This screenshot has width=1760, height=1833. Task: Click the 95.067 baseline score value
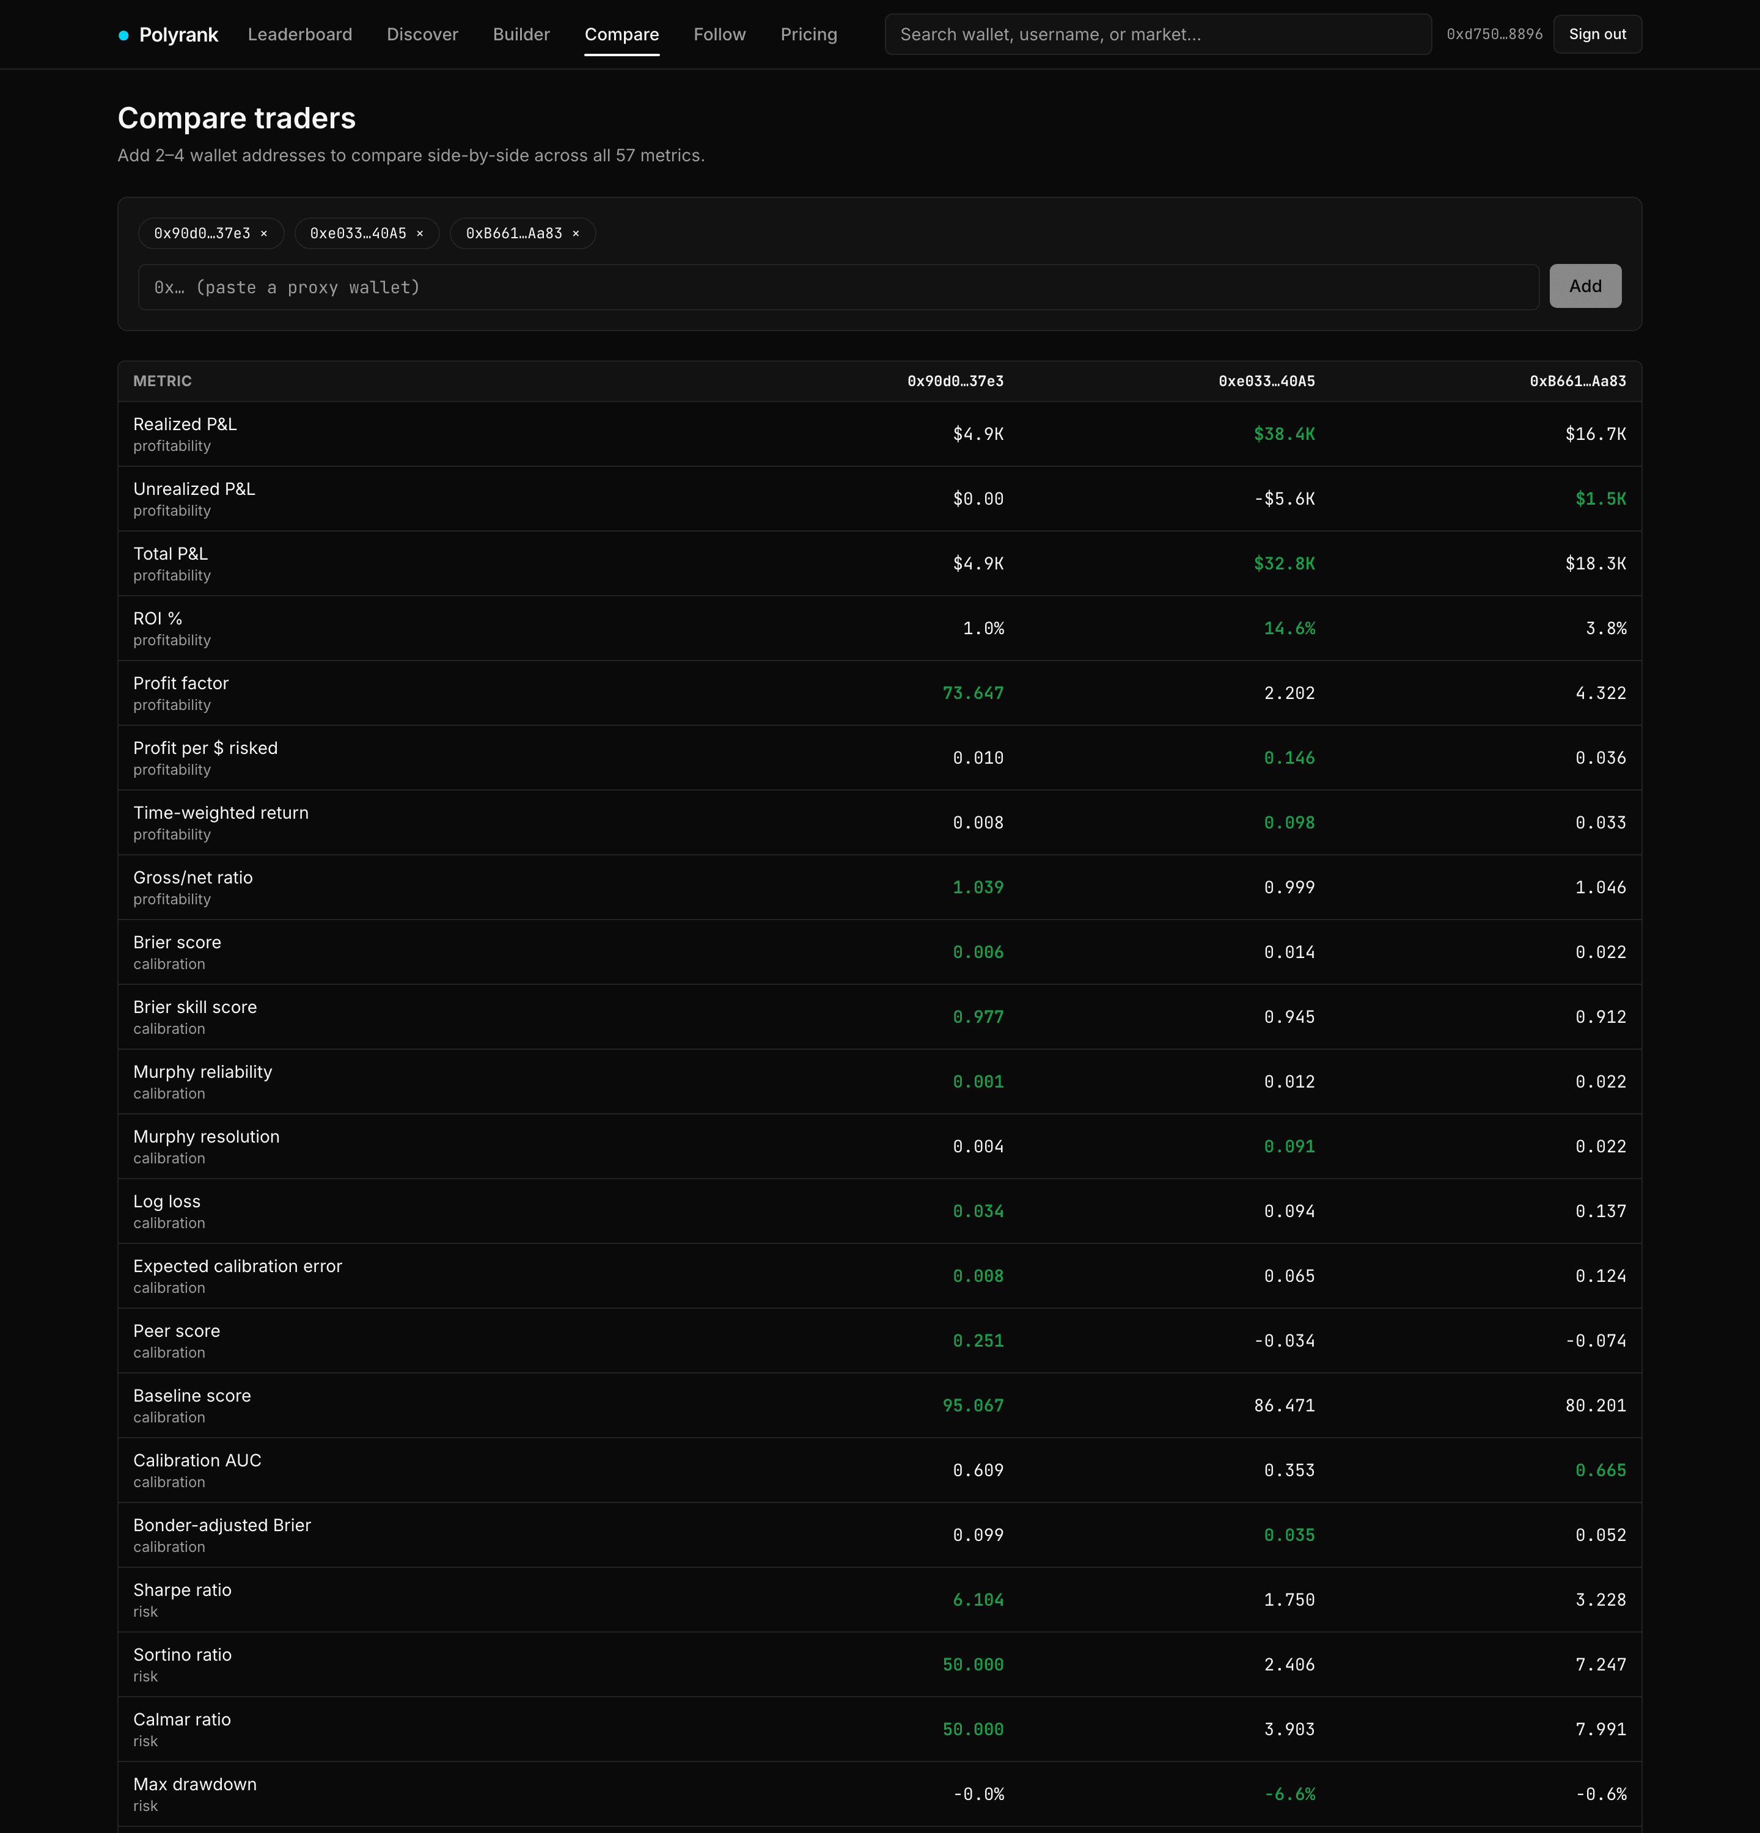(x=972, y=1406)
